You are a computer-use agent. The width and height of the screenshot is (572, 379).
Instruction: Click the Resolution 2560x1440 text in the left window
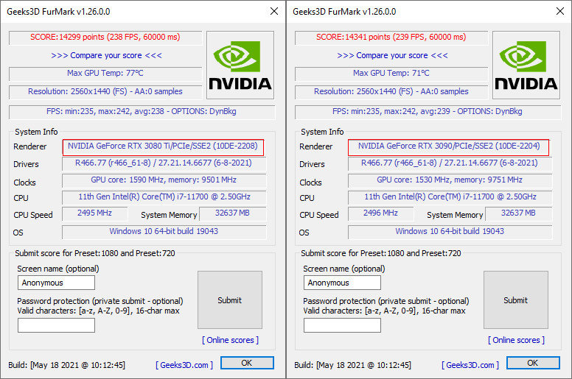[x=105, y=91]
